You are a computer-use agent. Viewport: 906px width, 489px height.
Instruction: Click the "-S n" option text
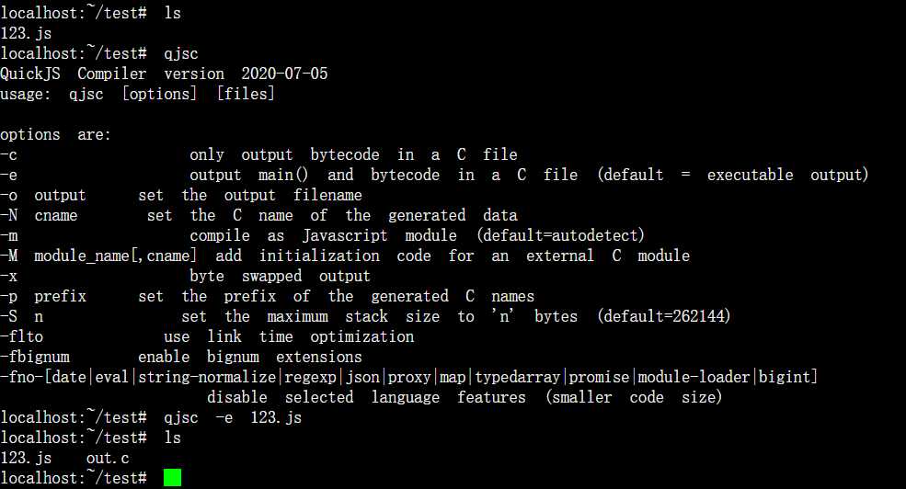[x=21, y=316]
